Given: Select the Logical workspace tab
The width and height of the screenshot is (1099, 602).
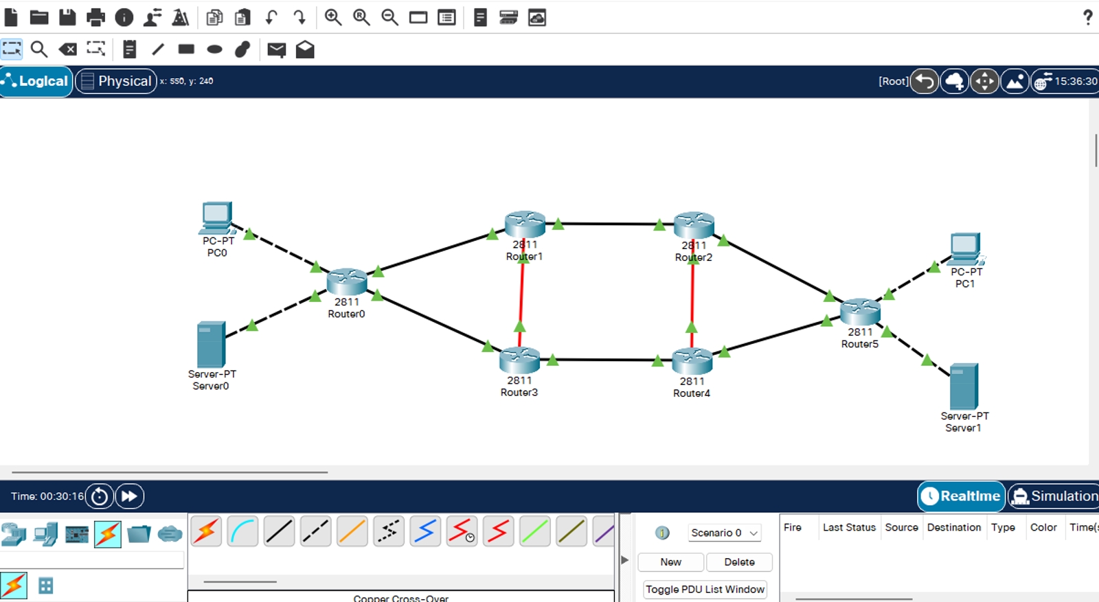Looking at the screenshot, I should pyautogui.click(x=36, y=81).
